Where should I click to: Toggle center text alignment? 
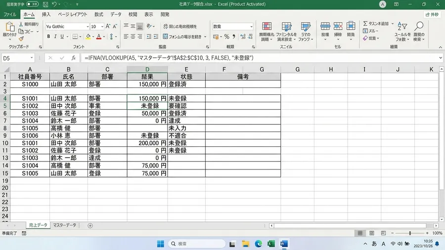(133, 37)
